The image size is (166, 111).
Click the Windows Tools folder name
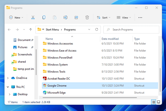point(56,72)
